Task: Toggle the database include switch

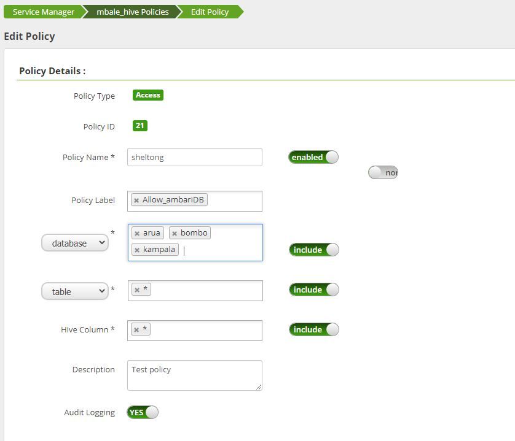Action: [313, 250]
